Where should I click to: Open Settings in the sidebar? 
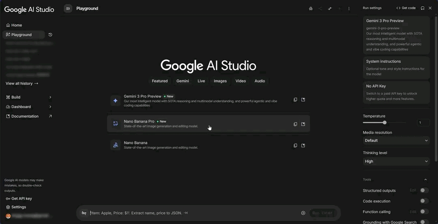coord(16,207)
